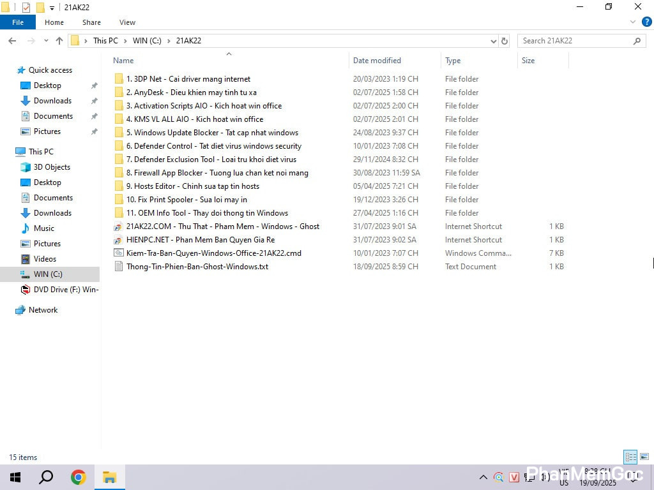Viewport: 654px width, 490px height.
Task: Expand the ribbon with the chevron arrow
Action: coord(634,22)
